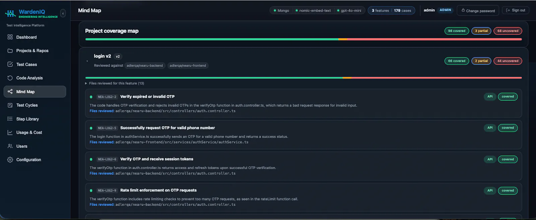Open Test Cycles page
This screenshot has height=220, width=536.
35,105
